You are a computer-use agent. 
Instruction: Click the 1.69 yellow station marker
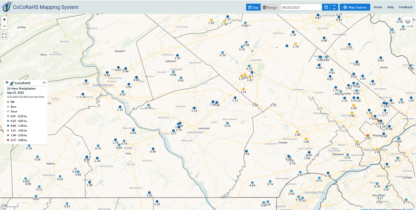pyautogui.click(x=353, y=105)
